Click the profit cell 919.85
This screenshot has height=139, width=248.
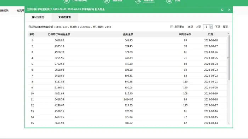click(128, 105)
